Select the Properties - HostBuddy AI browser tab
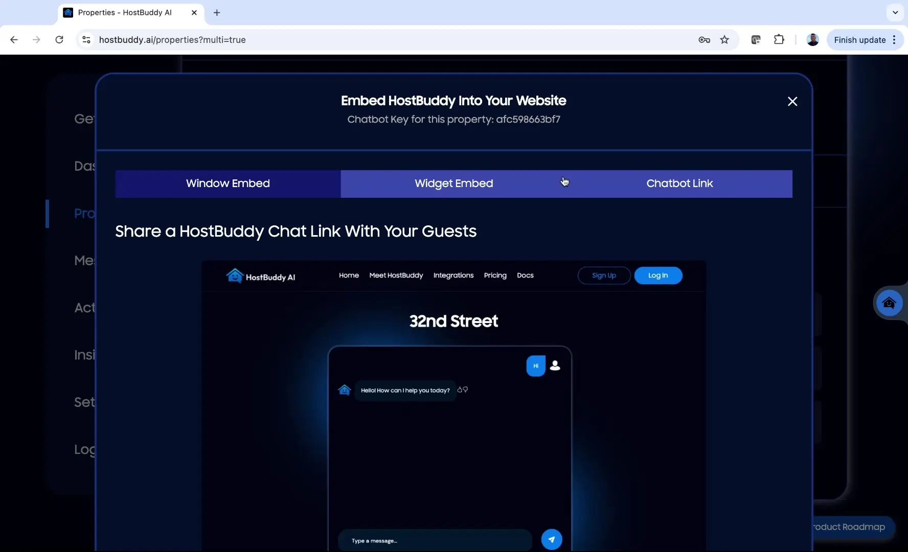 131,13
